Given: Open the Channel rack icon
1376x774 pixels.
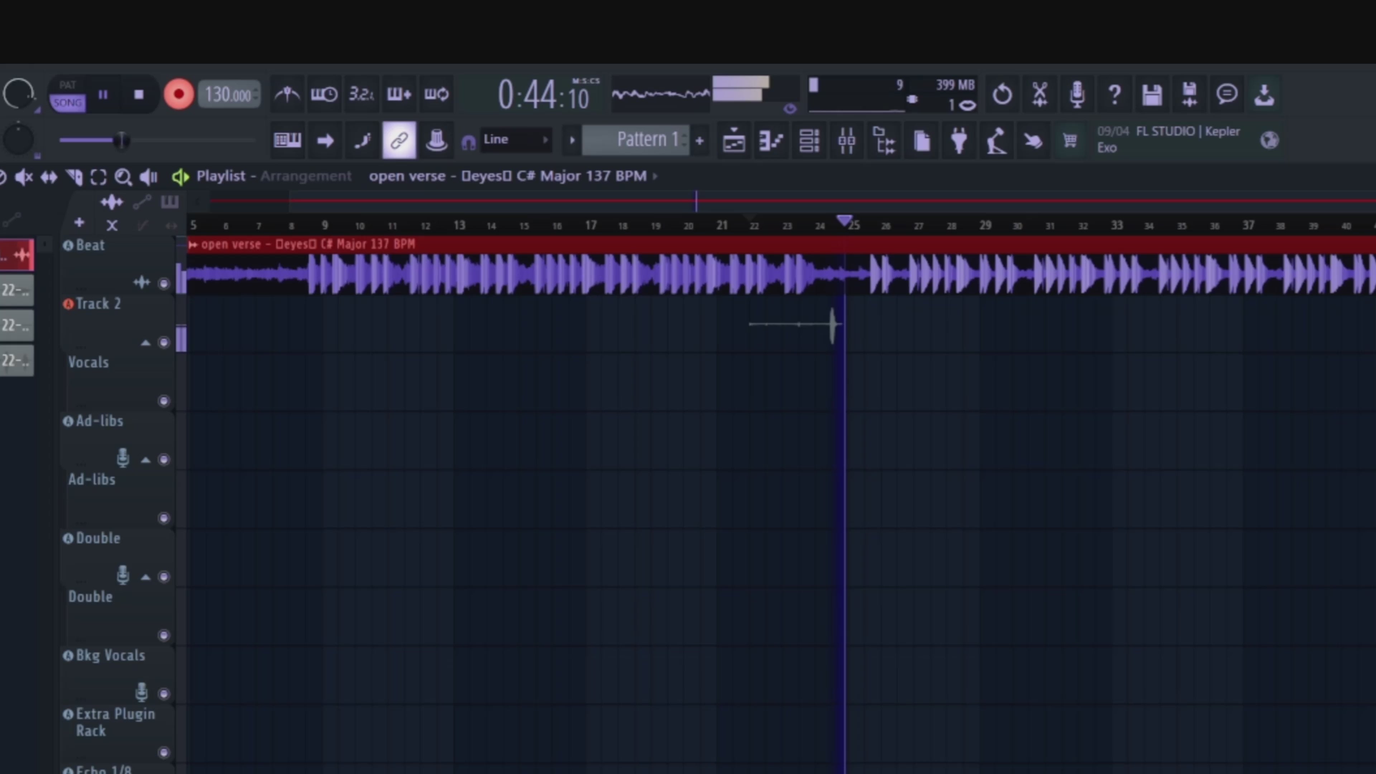Looking at the screenshot, I should click(x=809, y=140).
